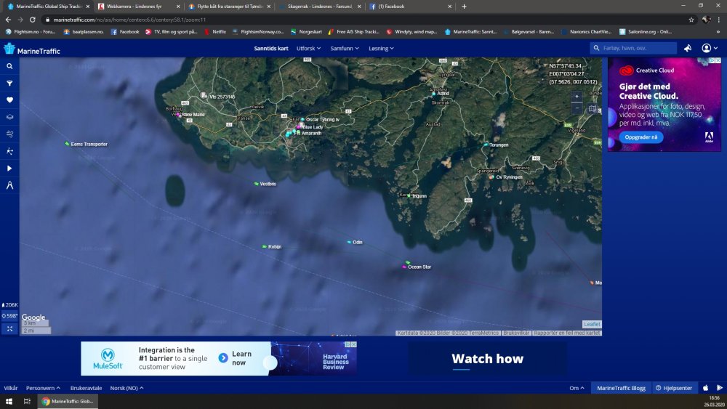The height and width of the screenshot is (409, 727).
Task: Open the Leaflet attribution link
Action: coord(592,324)
